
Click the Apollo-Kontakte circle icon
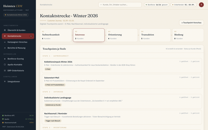pos(5,65)
